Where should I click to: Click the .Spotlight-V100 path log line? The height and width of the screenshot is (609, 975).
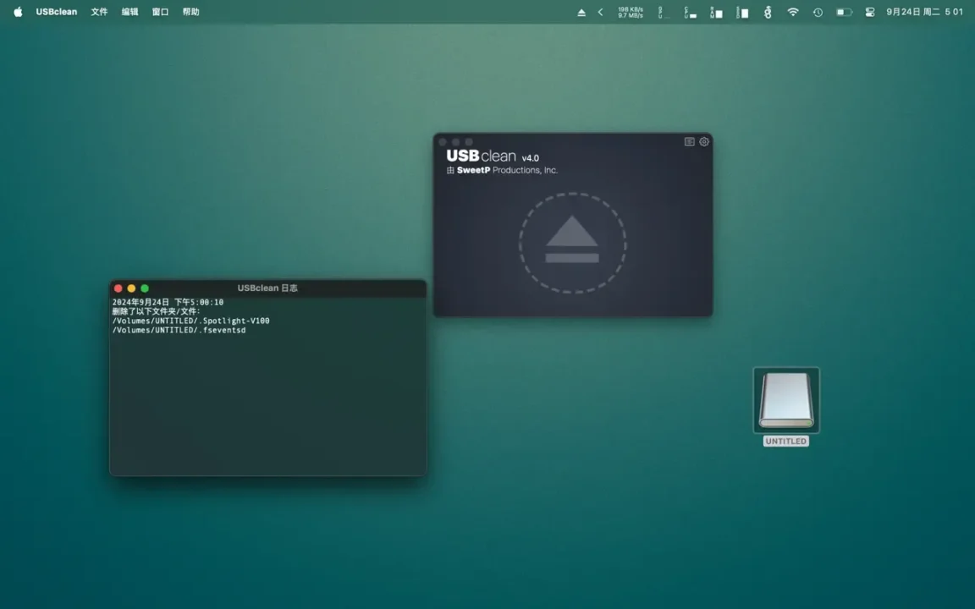[190, 321]
